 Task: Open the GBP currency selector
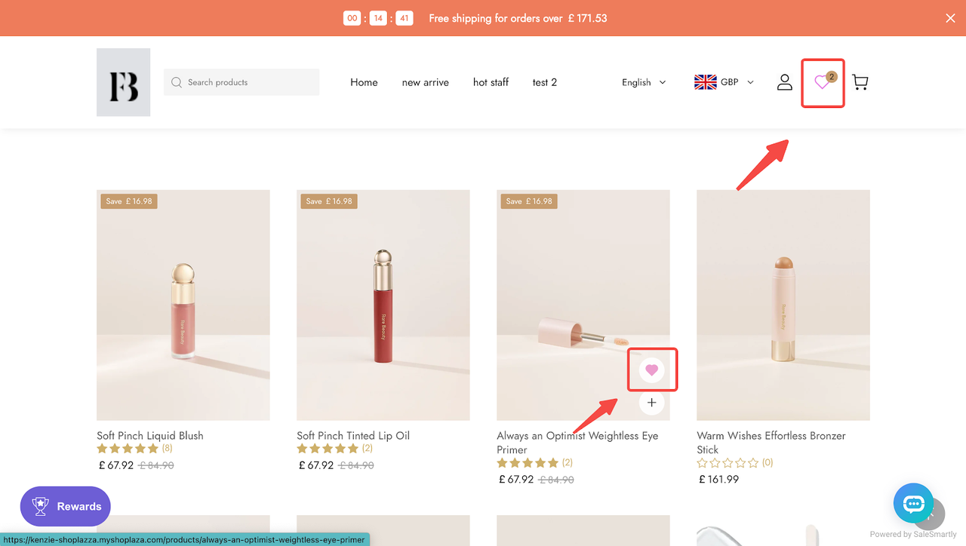(x=724, y=82)
